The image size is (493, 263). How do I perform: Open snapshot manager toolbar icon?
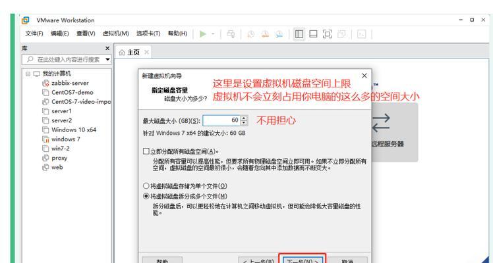pyautogui.click(x=279, y=34)
